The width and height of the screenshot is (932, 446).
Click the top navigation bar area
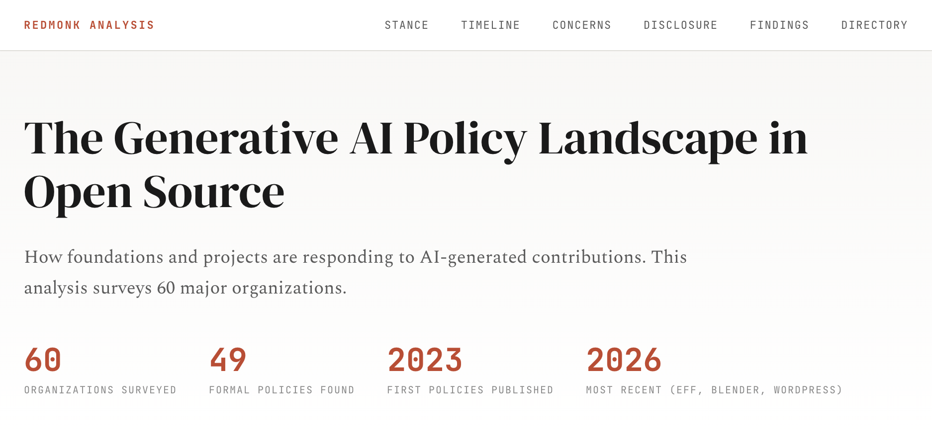pyautogui.click(x=466, y=25)
